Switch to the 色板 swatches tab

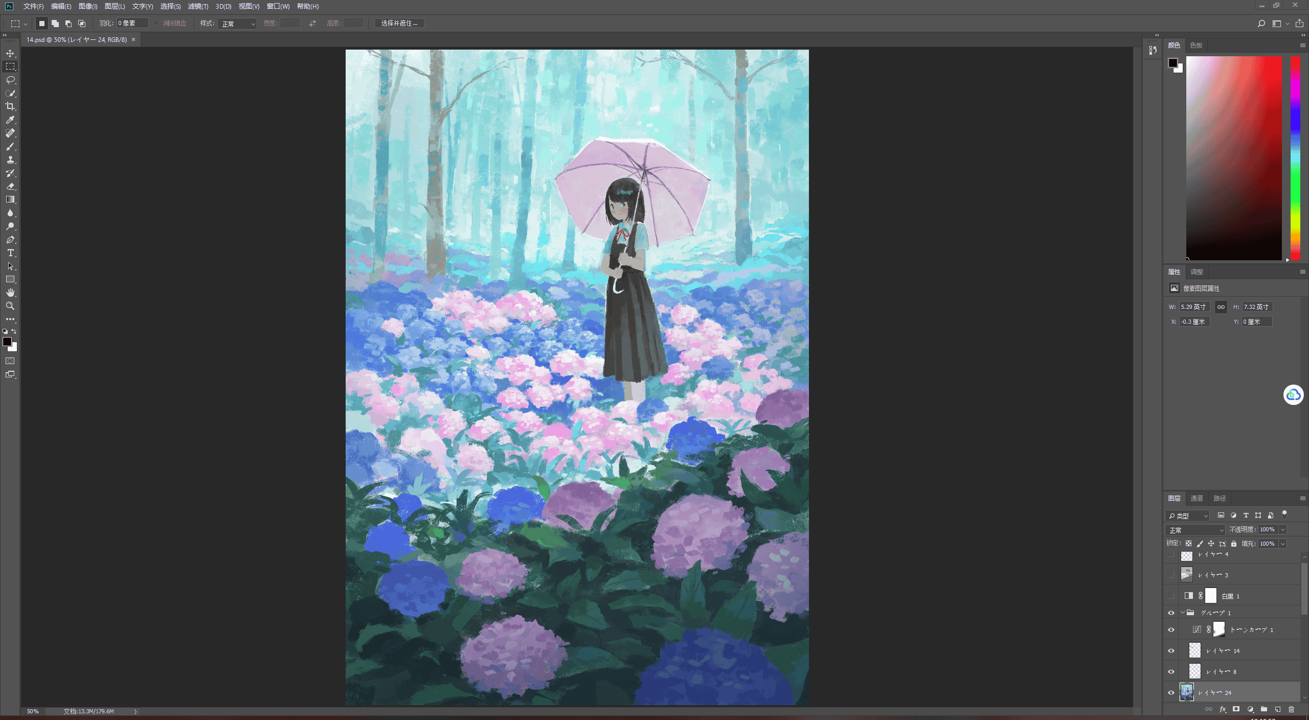tap(1196, 45)
